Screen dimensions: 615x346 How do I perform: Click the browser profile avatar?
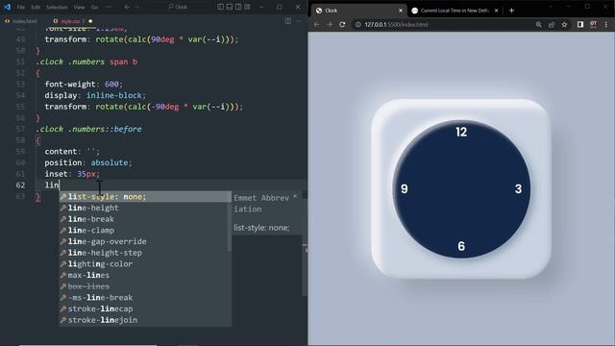[x=593, y=24]
